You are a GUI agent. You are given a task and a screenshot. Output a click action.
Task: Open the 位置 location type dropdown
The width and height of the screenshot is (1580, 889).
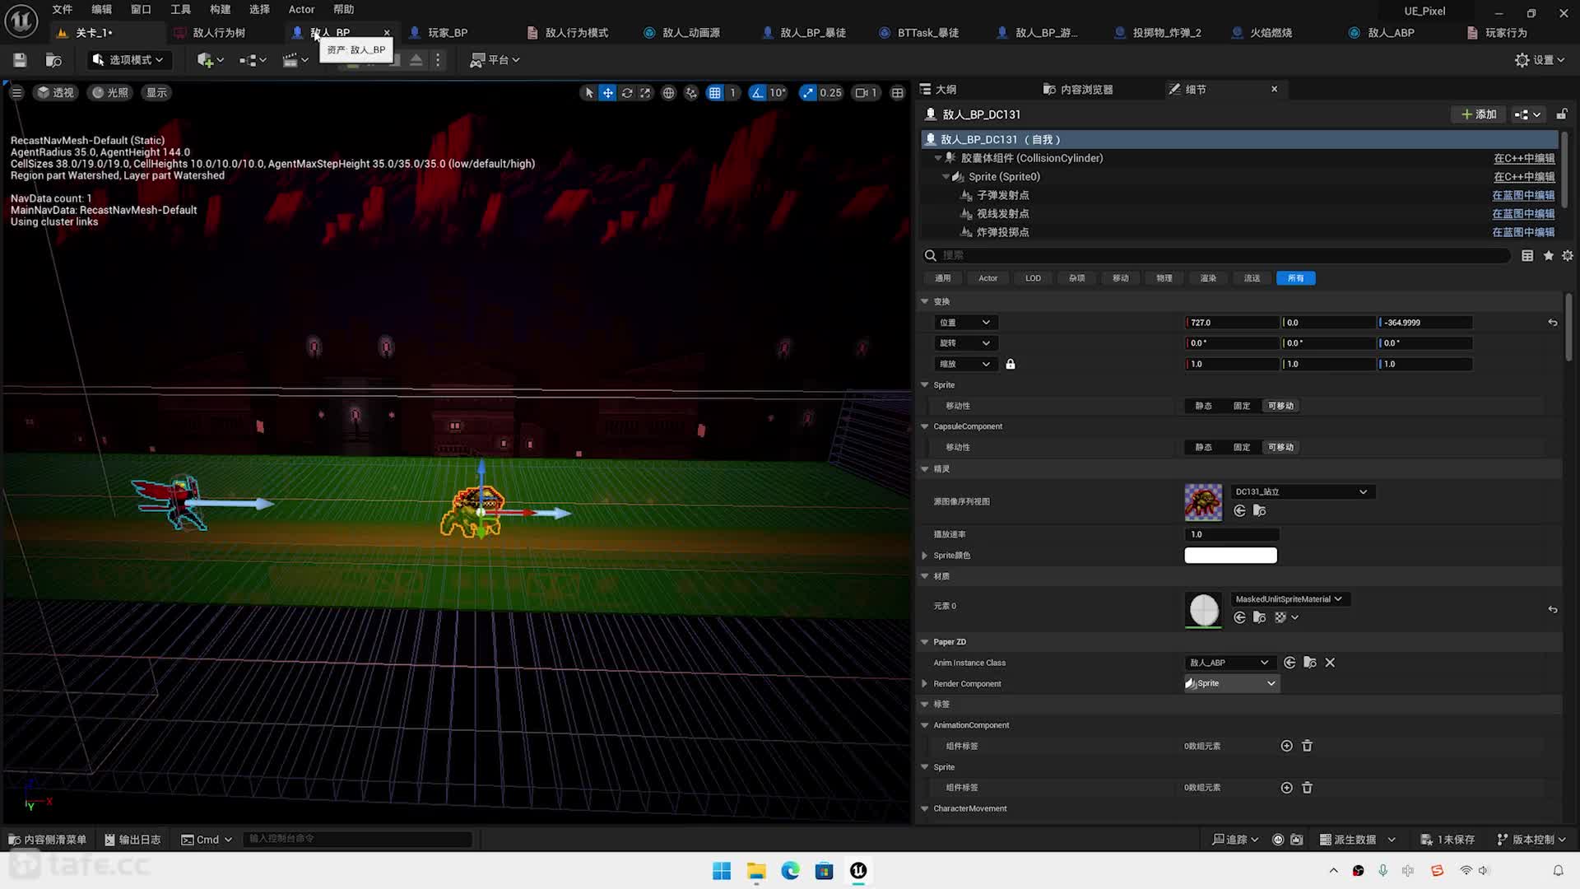965,323
